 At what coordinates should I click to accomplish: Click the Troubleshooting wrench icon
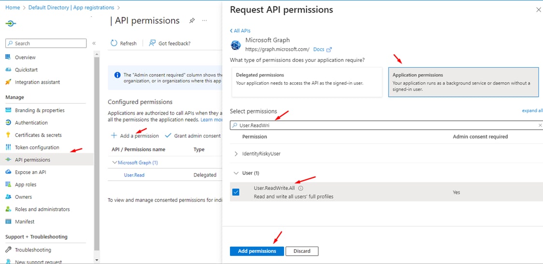tap(8, 250)
